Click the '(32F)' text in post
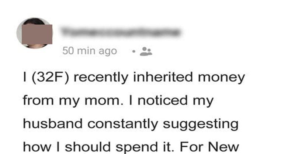Image resolution: width=295 pixels, height=154 pixels. click(51, 77)
